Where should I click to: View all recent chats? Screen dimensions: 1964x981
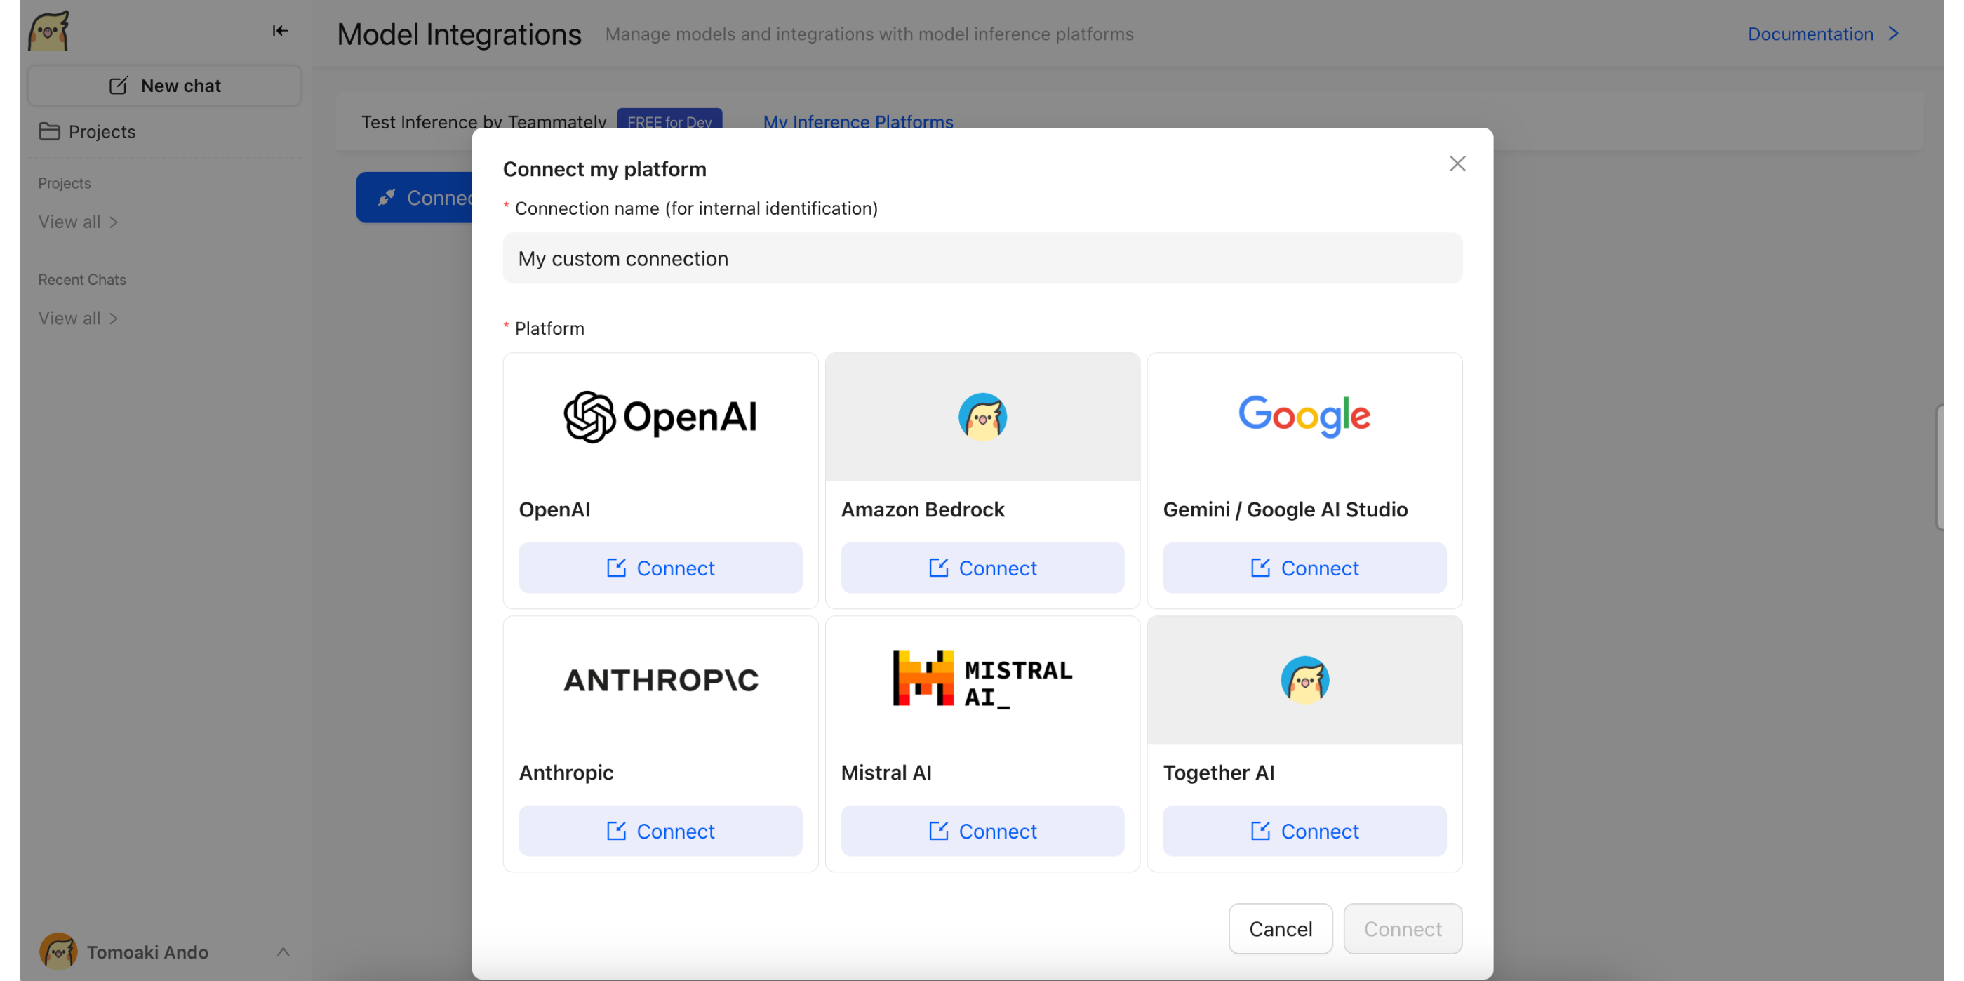[78, 318]
